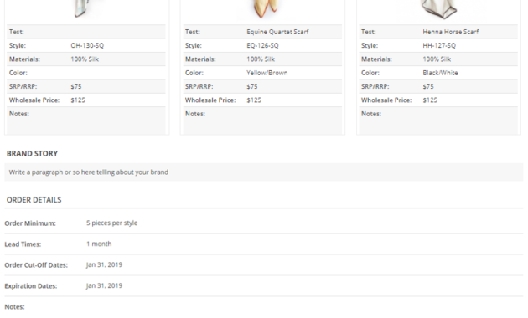Click the ORDER DETAILS heading

tap(34, 200)
